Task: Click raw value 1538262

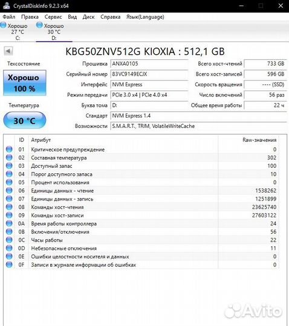Action: tap(265, 190)
